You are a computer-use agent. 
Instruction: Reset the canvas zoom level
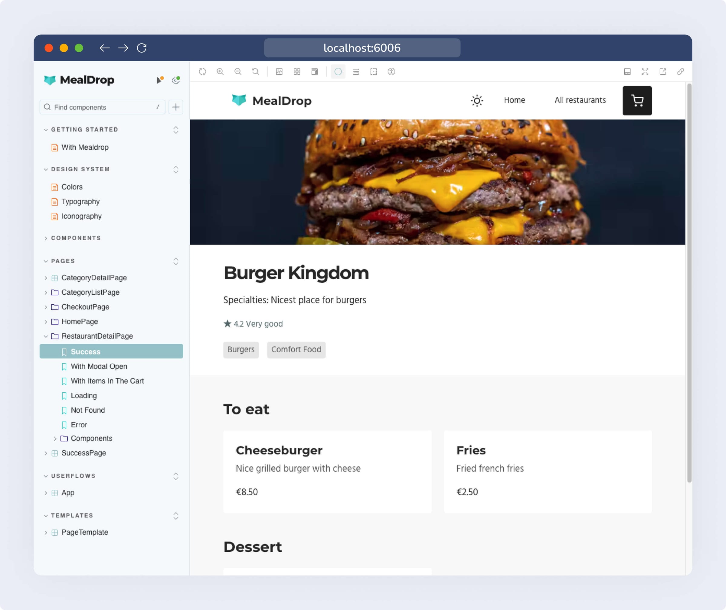(x=255, y=72)
